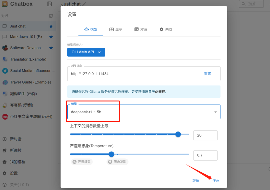
Task: Open Markdown 101 conversation
Action: [x=28, y=37]
